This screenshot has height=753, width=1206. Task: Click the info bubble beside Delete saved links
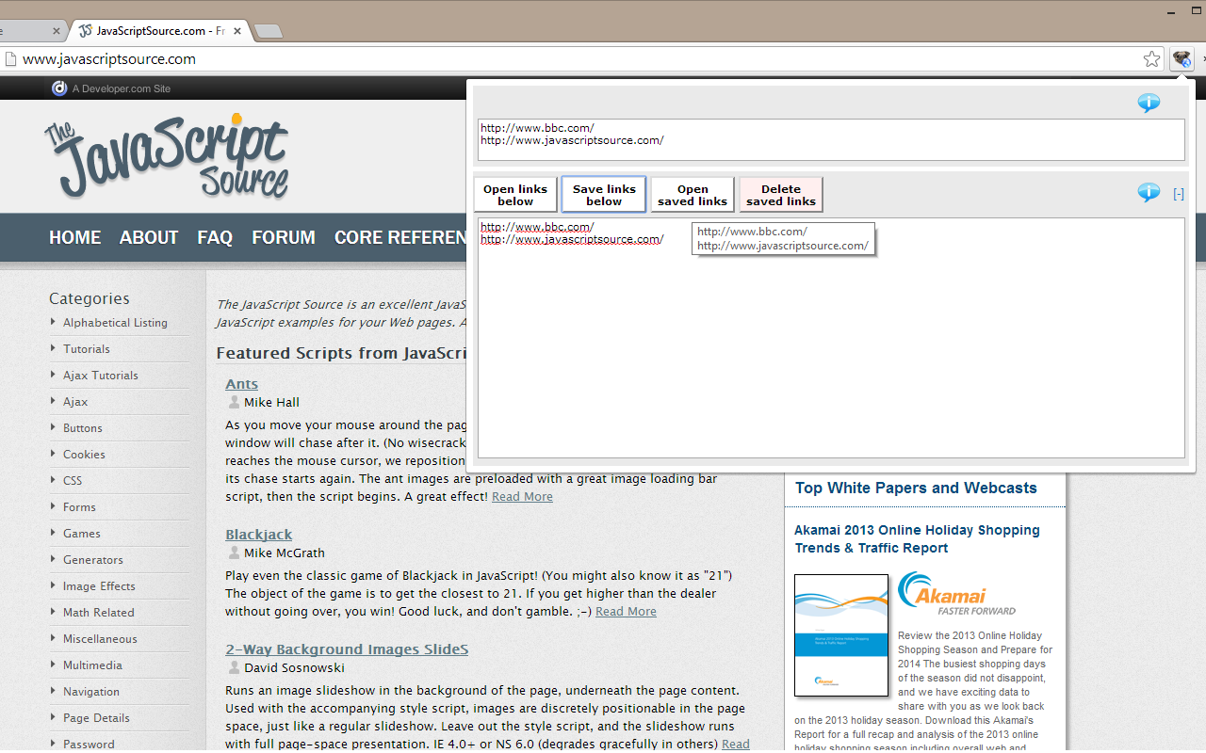(x=1149, y=193)
